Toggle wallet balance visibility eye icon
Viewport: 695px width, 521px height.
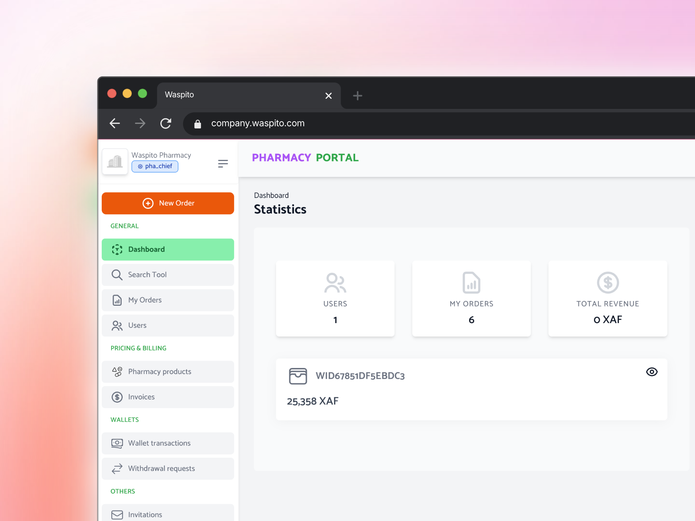coord(652,372)
